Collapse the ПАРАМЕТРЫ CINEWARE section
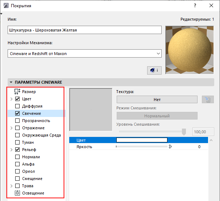Image resolution: width=220 pixels, height=201 pixels. (11, 82)
